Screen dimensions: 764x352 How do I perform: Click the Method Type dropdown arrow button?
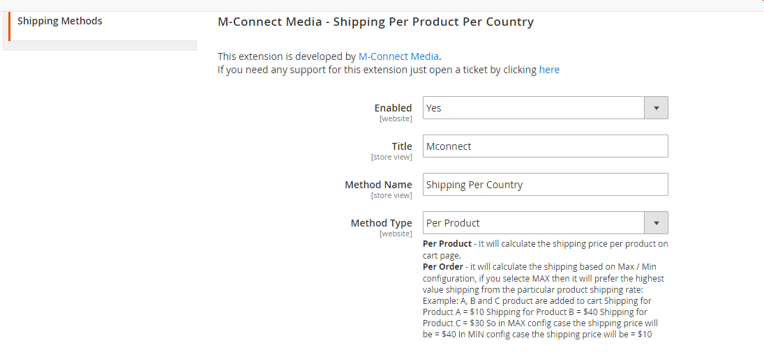[656, 223]
